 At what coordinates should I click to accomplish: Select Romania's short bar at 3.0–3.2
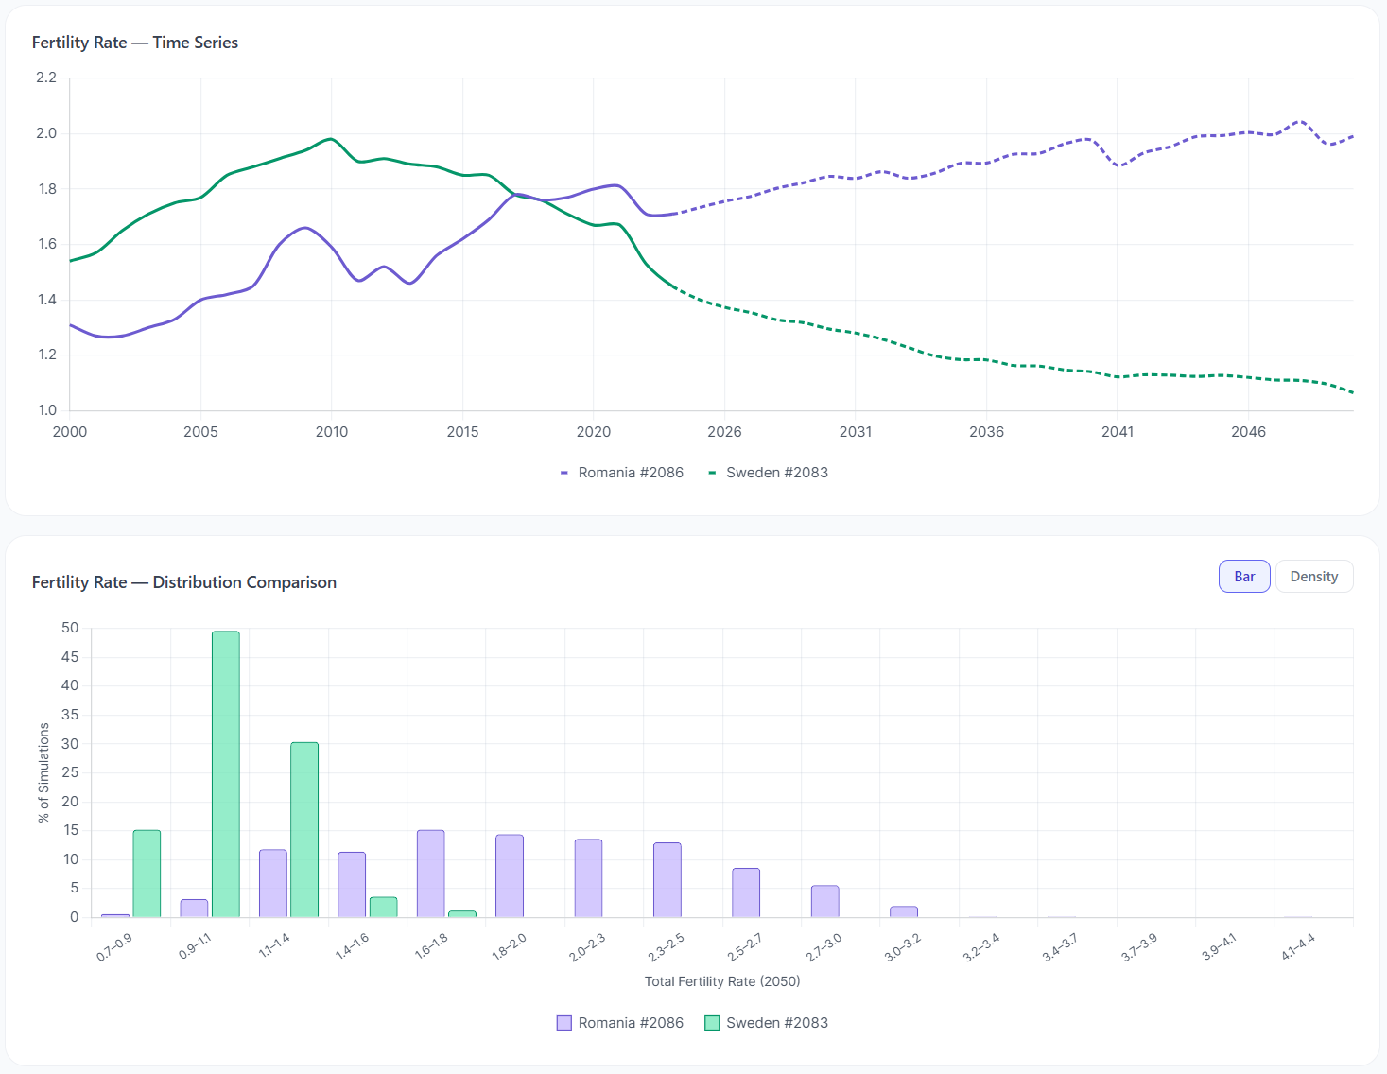pyautogui.click(x=904, y=912)
